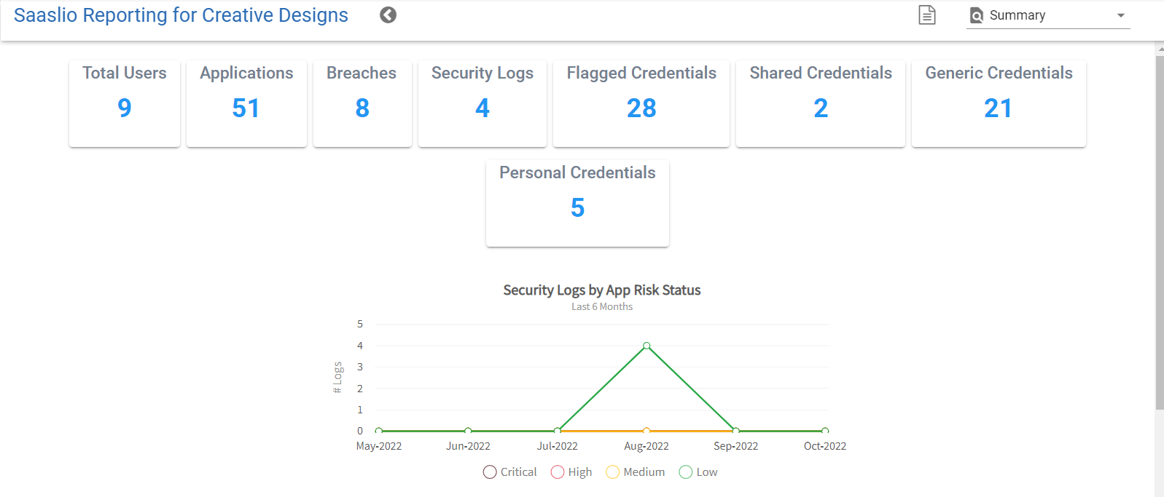The width and height of the screenshot is (1164, 497).
Task: Toggle the Critical series in legend
Action: (x=510, y=472)
